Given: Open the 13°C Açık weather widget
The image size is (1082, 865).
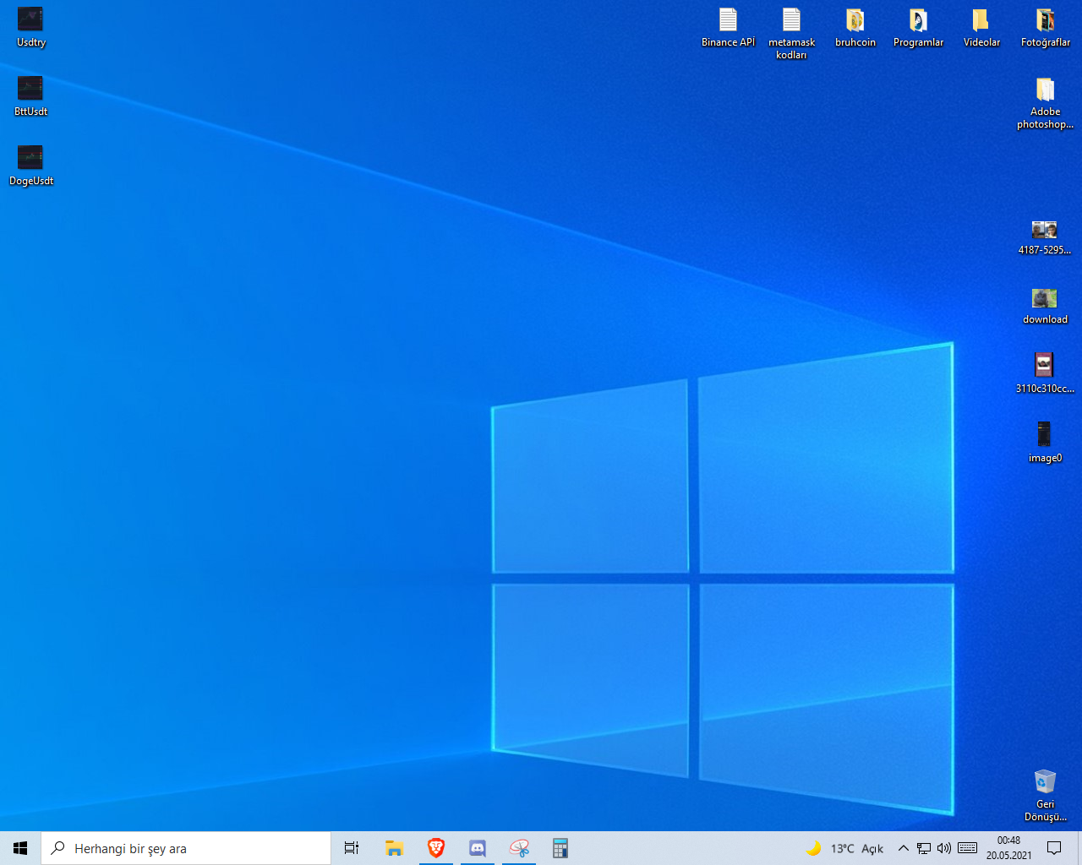Looking at the screenshot, I should [844, 848].
